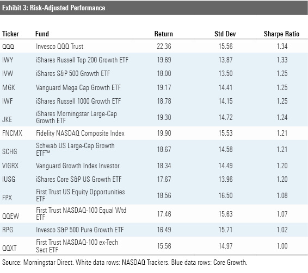This screenshot has height=273, width=308.
Task: Click the Std Dev column header
Action: pos(225,34)
